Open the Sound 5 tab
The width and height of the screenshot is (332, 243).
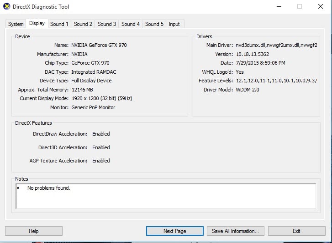tap(154, 24)
